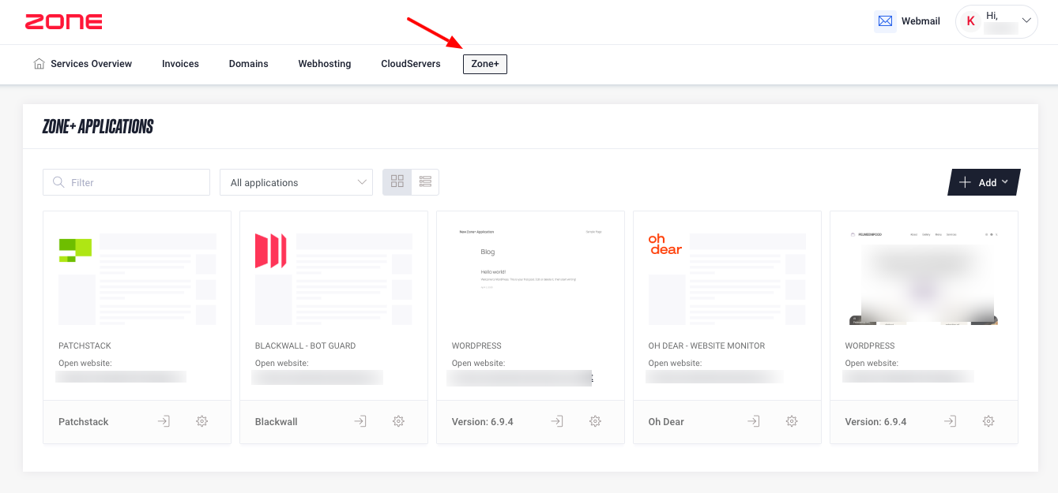Screen dimensions: 1058x493
Task: Click Oh Dear login arrow icon
Action: point(754,421)
